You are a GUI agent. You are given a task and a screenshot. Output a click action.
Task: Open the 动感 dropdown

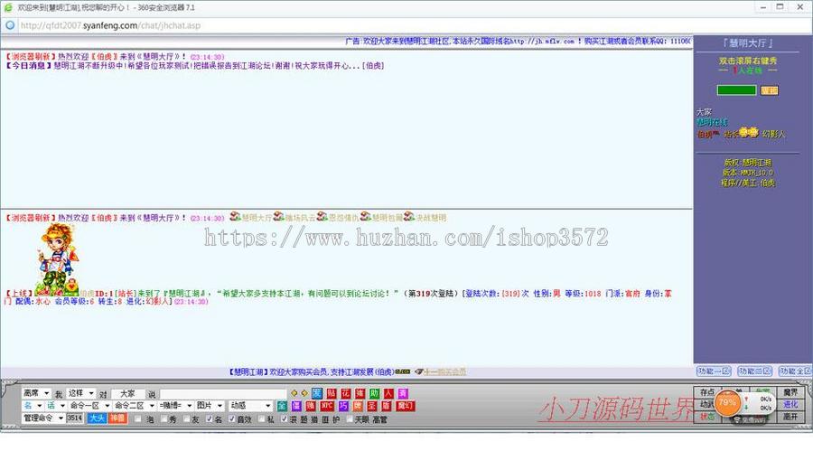pos(251,406)
